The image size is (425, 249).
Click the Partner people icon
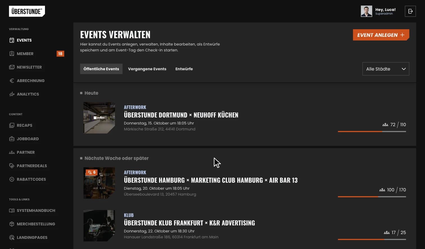(12, 152)
